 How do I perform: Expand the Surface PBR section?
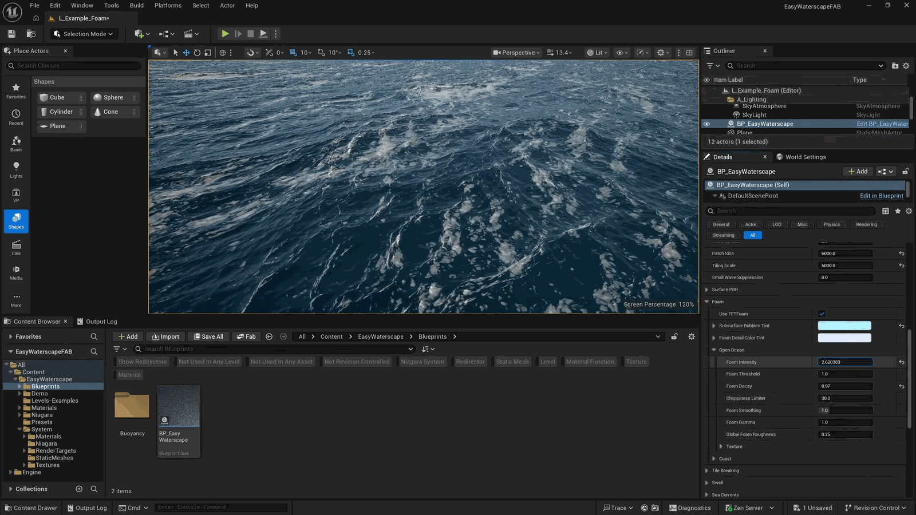click(x=707, y=290)
